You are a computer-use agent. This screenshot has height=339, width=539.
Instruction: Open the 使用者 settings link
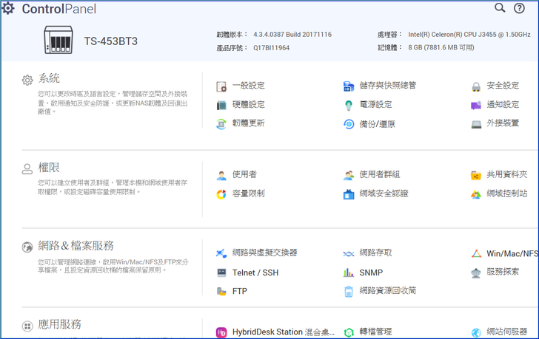(x=244, y=175)
